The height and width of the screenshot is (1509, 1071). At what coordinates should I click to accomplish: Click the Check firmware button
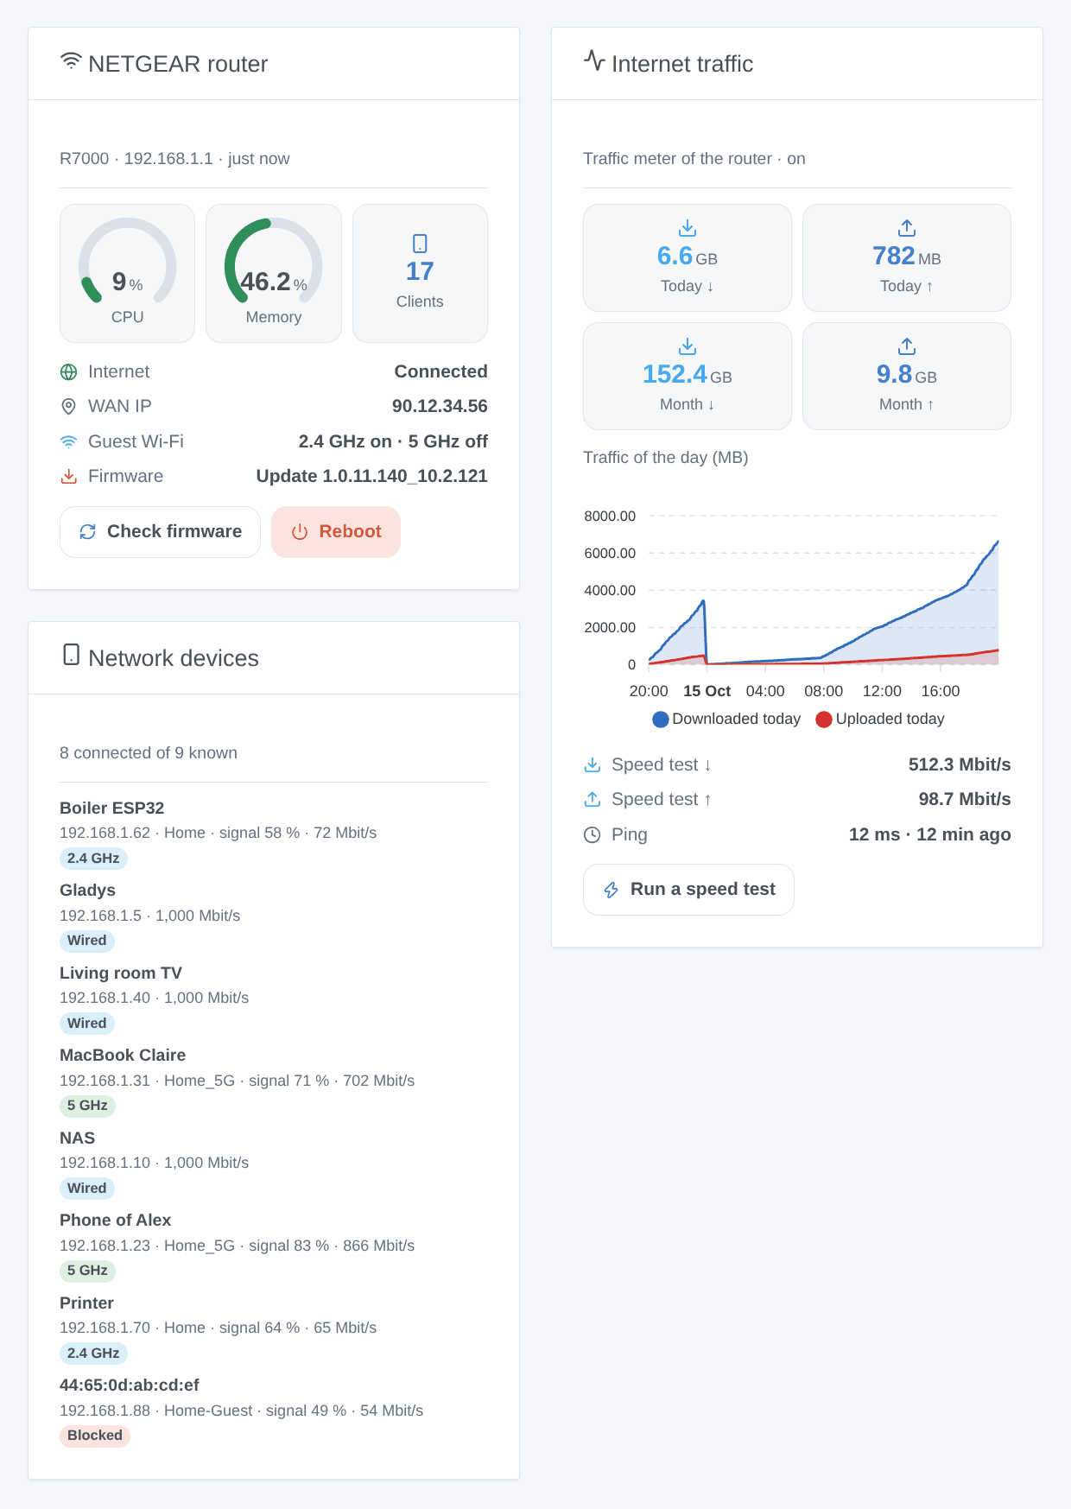(x=160, y=532)
